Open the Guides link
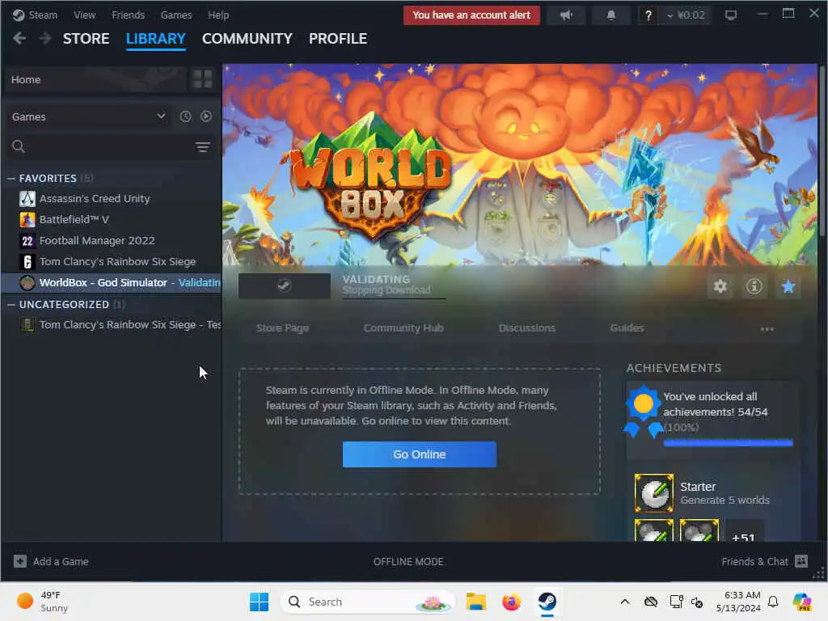828x621 pixels. pos(627,328)
